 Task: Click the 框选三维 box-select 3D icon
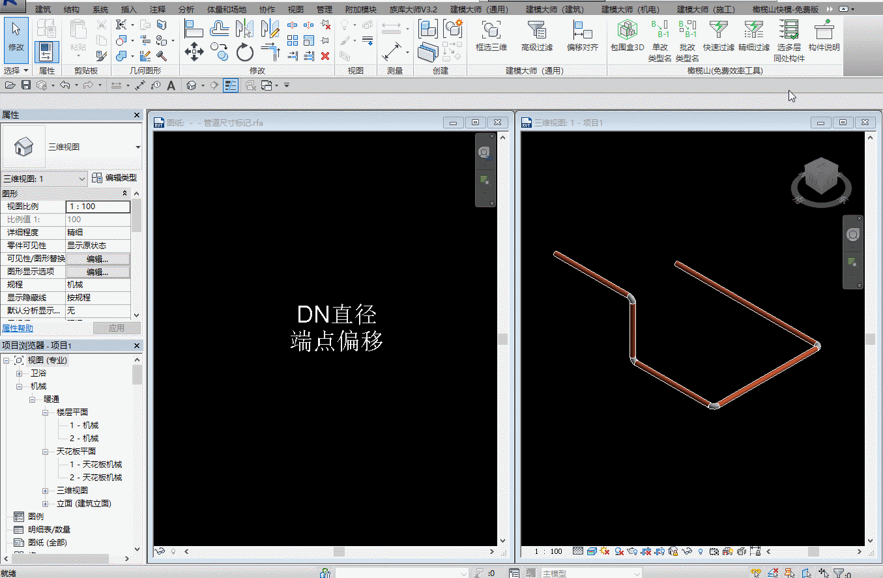[491, 35]
